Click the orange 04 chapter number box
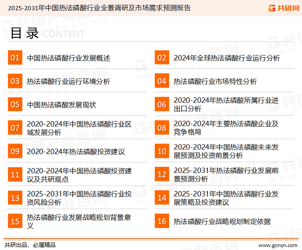The height and width of the screenshot is (250, 302). pos(162,81)
